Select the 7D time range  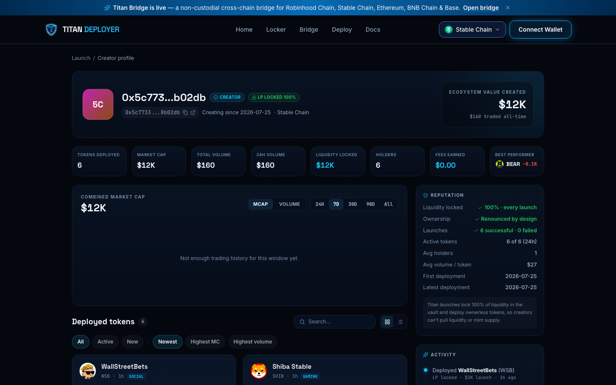pyautogui.click(x=336, y=204)
